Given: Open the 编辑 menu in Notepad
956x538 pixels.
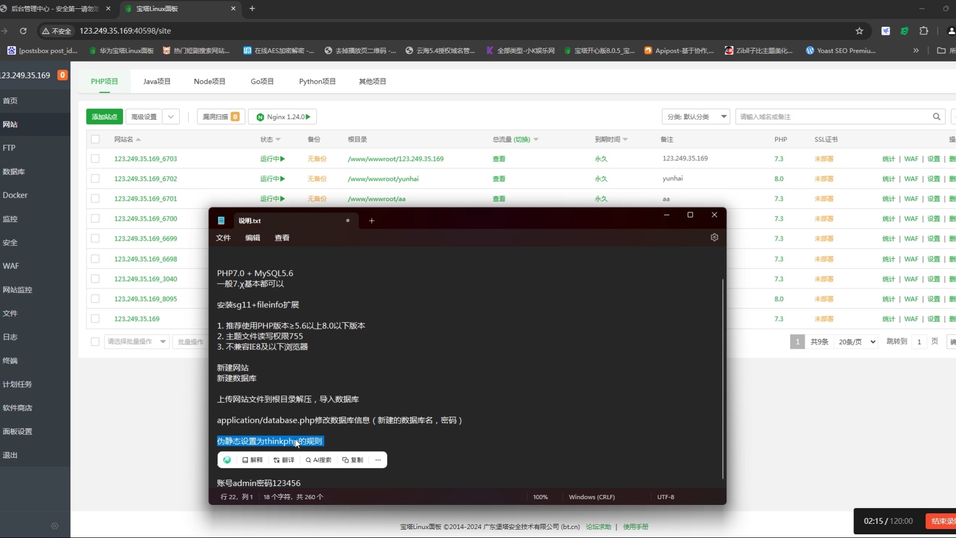Looking at the screenshot, I should [x=253, y=237].
